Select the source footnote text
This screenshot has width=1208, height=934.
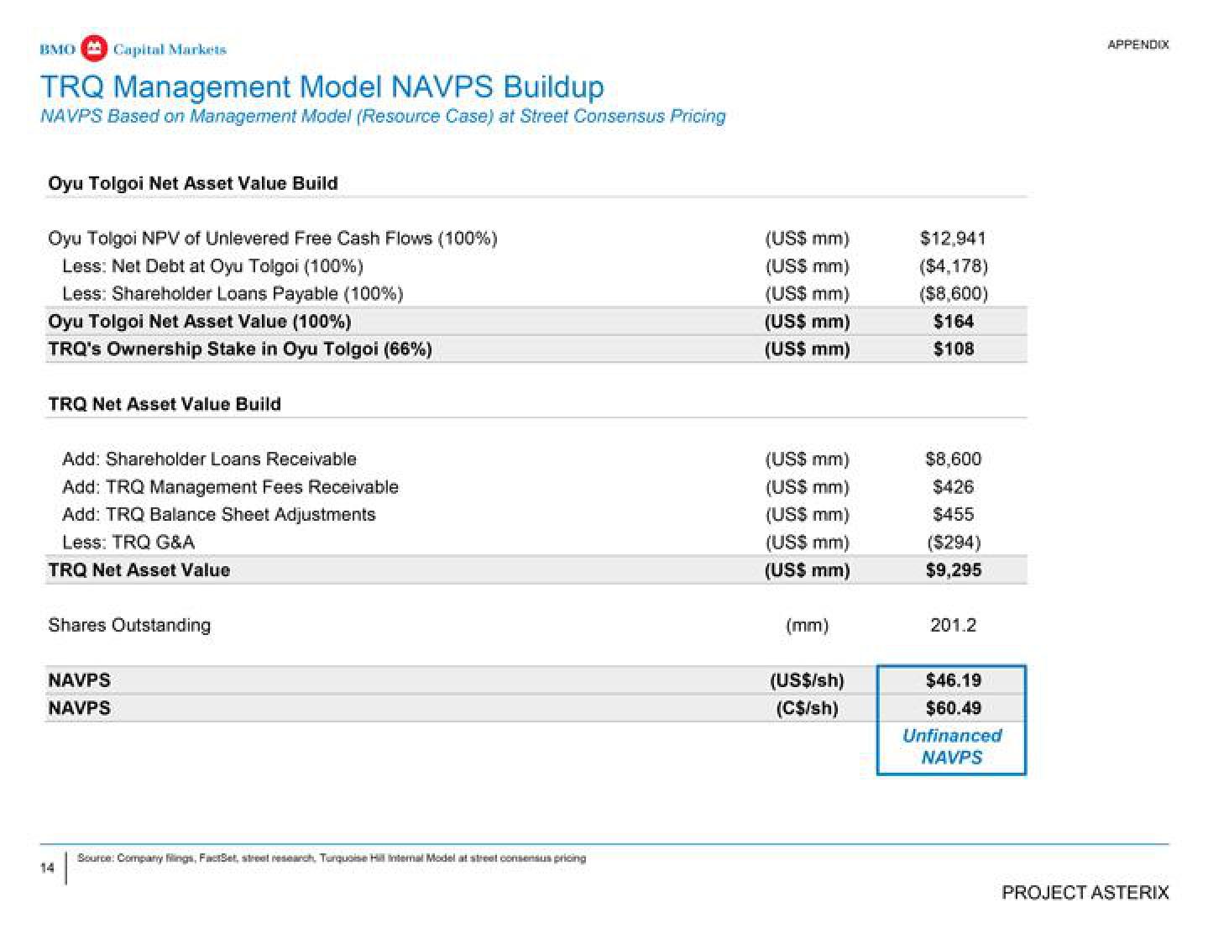[332, 858]
